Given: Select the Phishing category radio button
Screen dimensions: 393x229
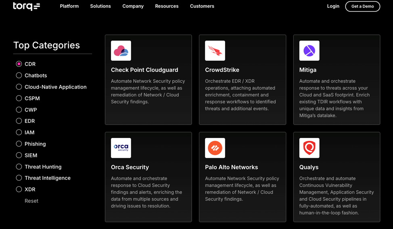Looking at the screenshot, I should [x=19, y=144].
